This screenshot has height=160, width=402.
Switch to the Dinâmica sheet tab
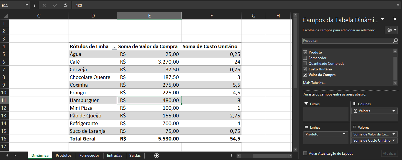[x=40, y=155]
